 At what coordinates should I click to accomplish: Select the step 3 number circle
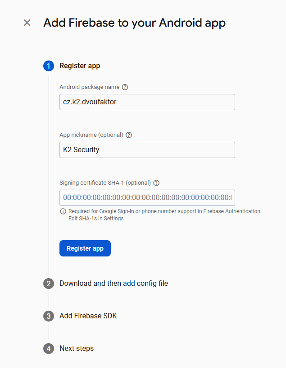49,316
